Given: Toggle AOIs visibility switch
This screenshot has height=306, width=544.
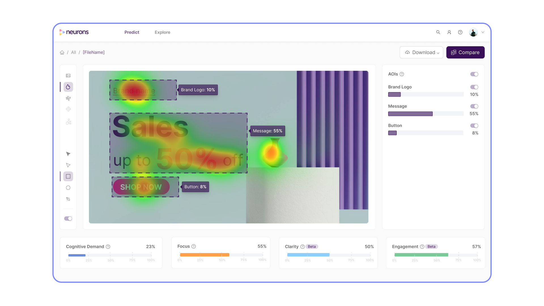Looking at the screenshot, I should coord(474,74).
